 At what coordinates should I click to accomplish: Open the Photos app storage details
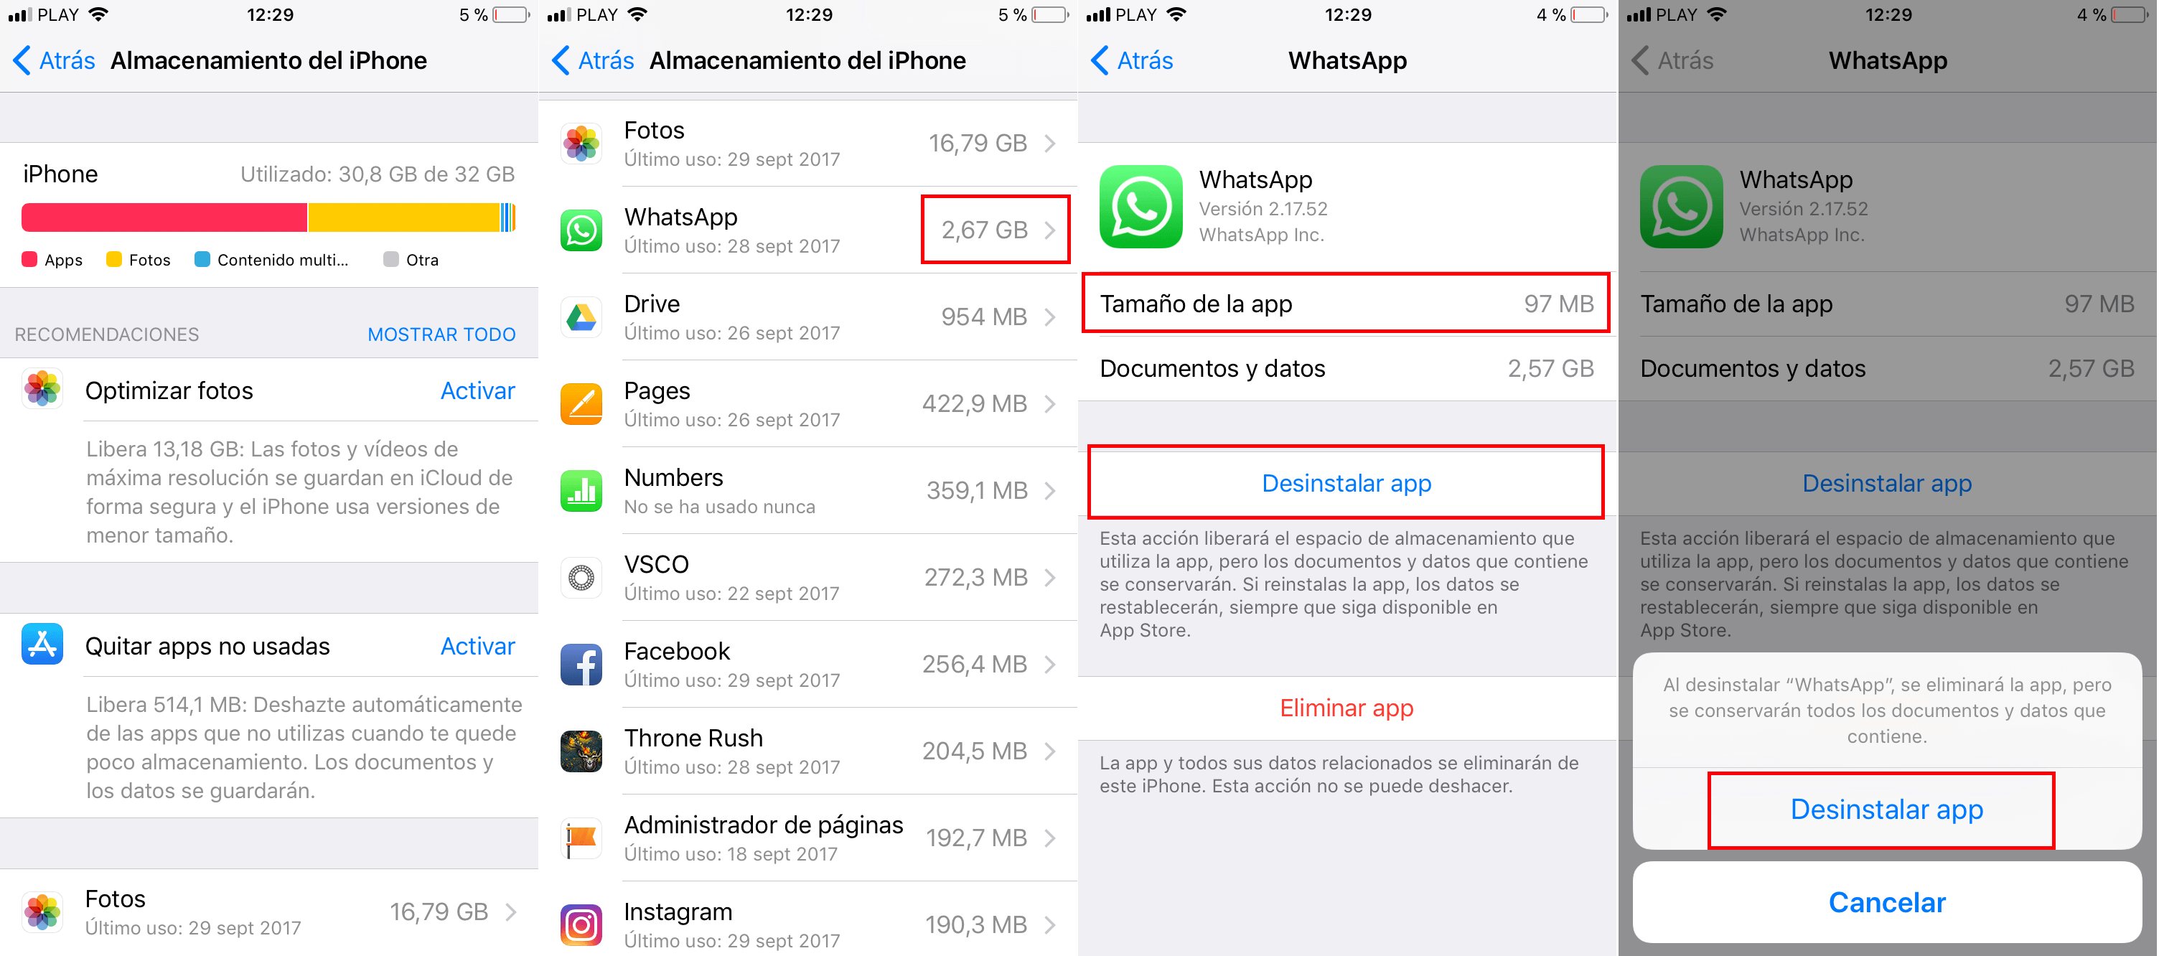810,138
